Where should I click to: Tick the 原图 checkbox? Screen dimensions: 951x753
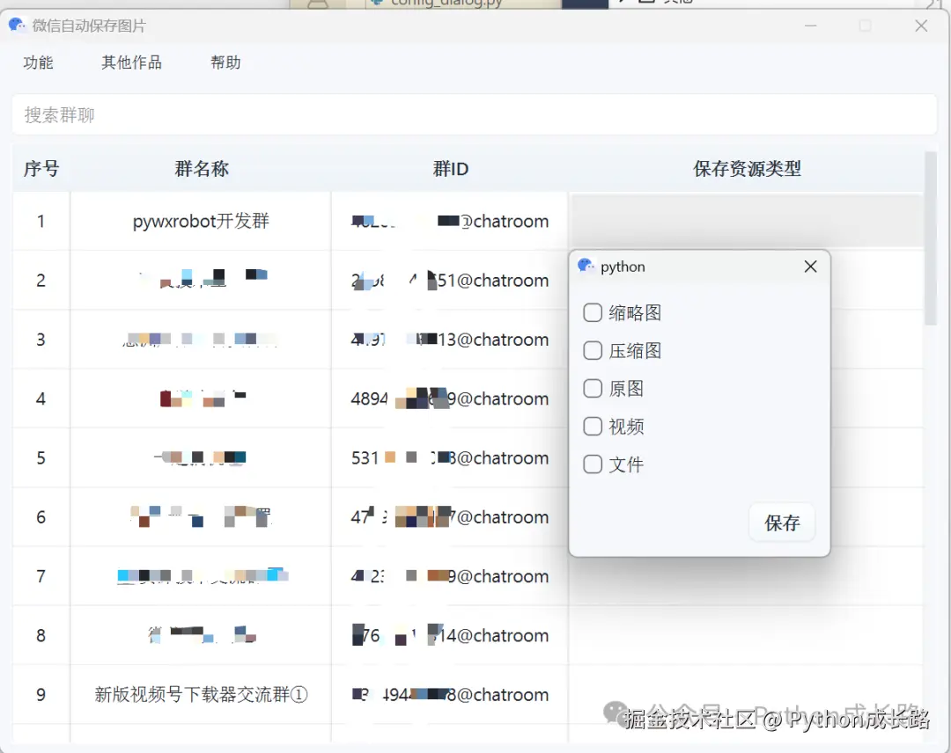593,388
